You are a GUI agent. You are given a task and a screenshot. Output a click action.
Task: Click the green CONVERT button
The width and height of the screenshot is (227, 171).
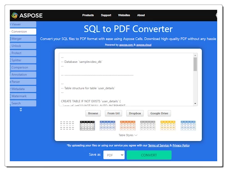pyautogui.click(x=149, y=155)
